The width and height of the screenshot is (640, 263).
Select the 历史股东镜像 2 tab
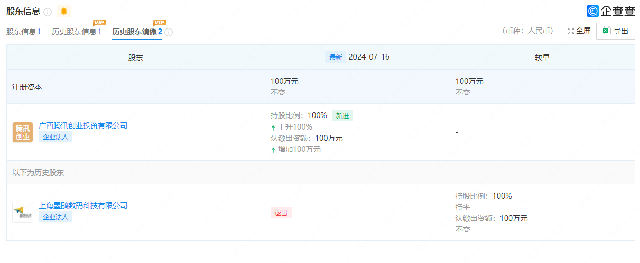[x=137, y=32]
